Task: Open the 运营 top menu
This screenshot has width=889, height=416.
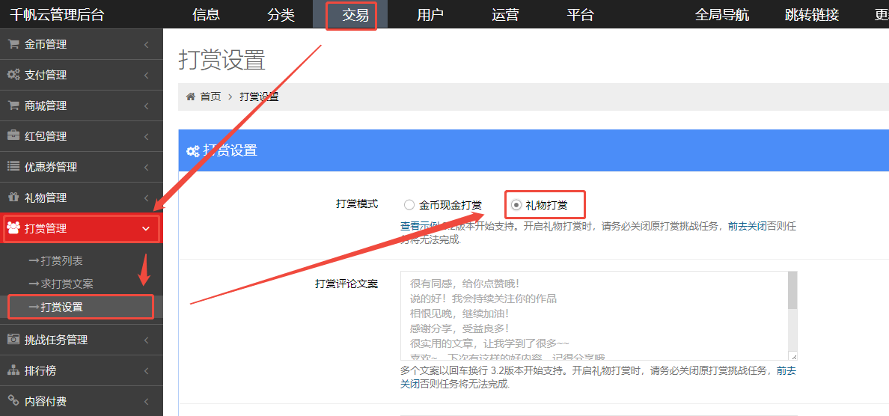Action: click(x=505, y=15)
